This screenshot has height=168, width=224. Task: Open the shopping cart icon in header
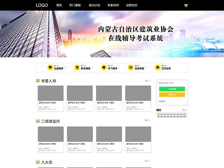point(186,6)
